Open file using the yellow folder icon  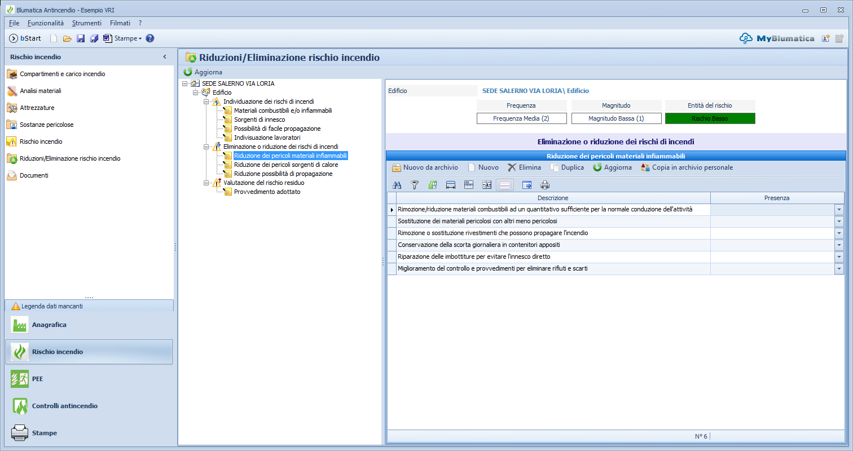(x=67, y=38)
